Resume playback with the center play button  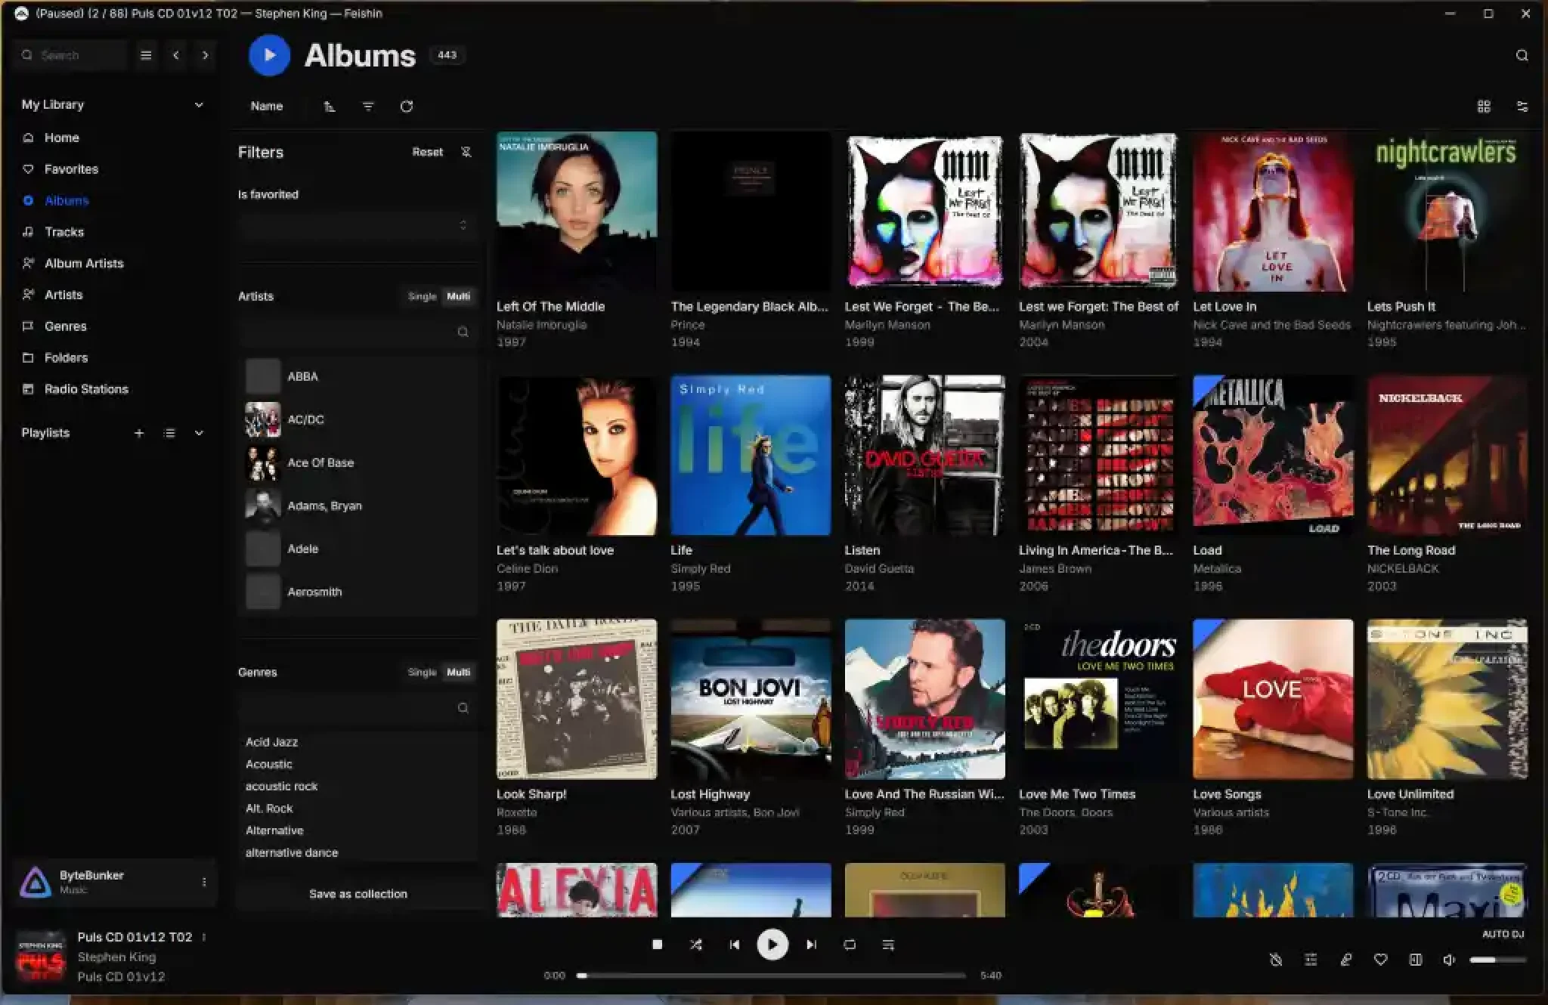tap(772, 945)
